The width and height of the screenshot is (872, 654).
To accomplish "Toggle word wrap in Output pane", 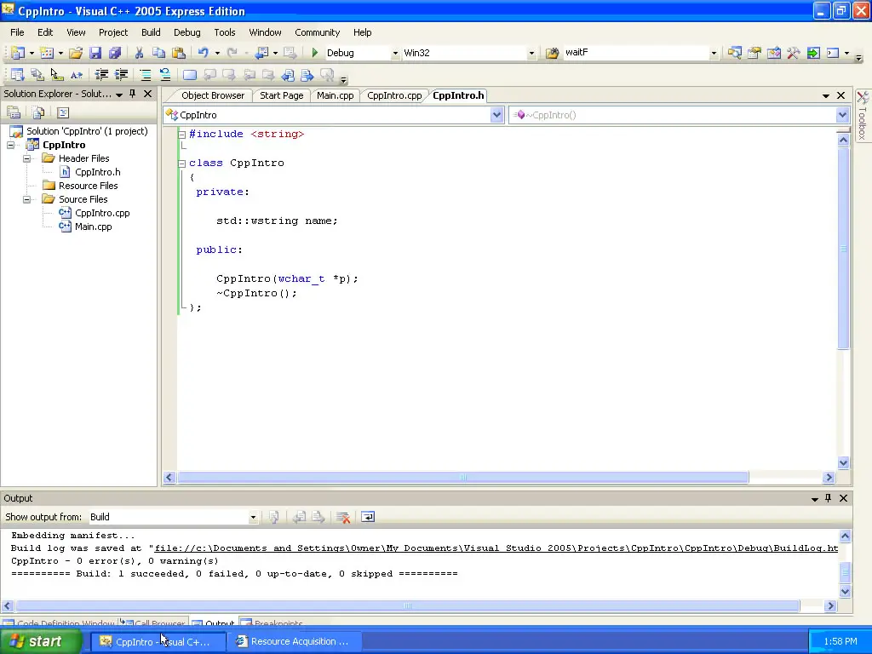I will click(368, 517).
